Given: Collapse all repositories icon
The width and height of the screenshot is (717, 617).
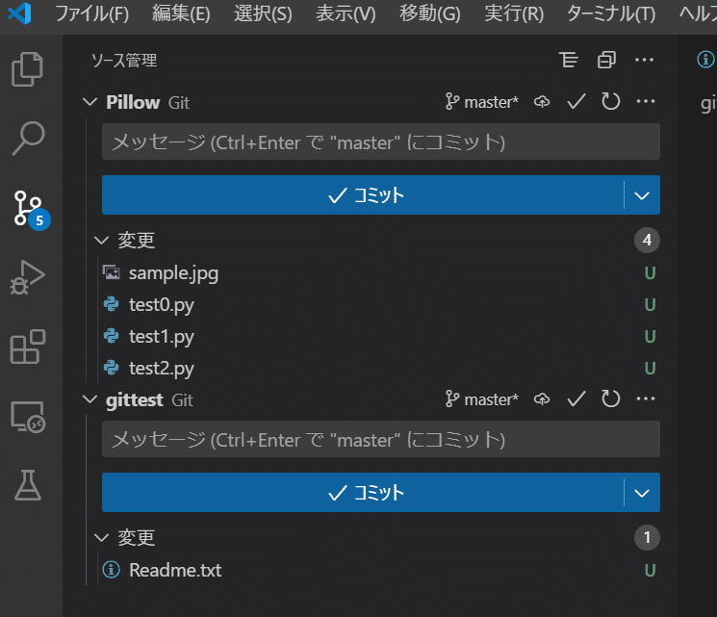Looking at the screenshot, I should [606, 60].
